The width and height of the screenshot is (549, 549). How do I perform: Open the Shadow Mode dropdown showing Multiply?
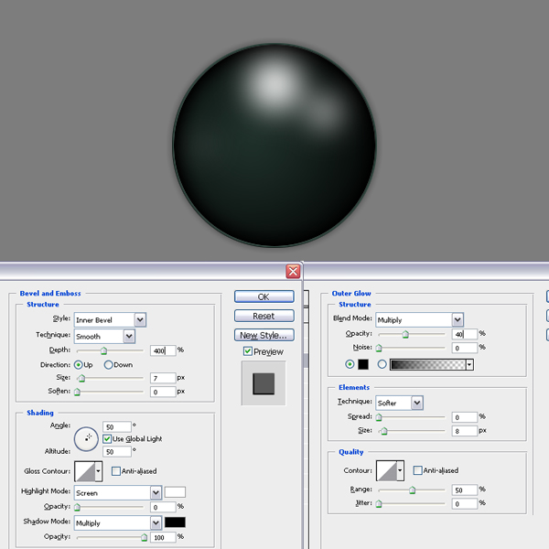click(x=118, y=523)
